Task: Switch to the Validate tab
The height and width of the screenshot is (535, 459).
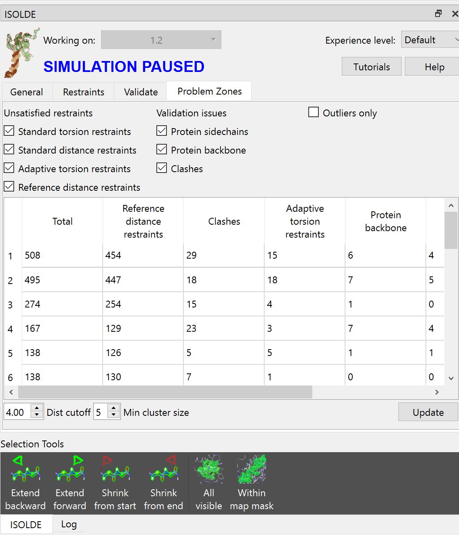Action: (141, 92)
